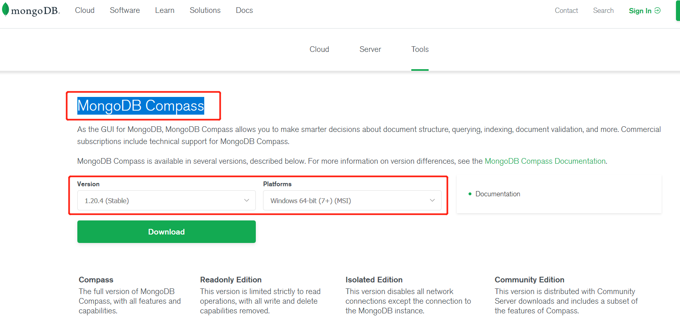
Task: Click the Community Edition heading
Action: point(529,280)
